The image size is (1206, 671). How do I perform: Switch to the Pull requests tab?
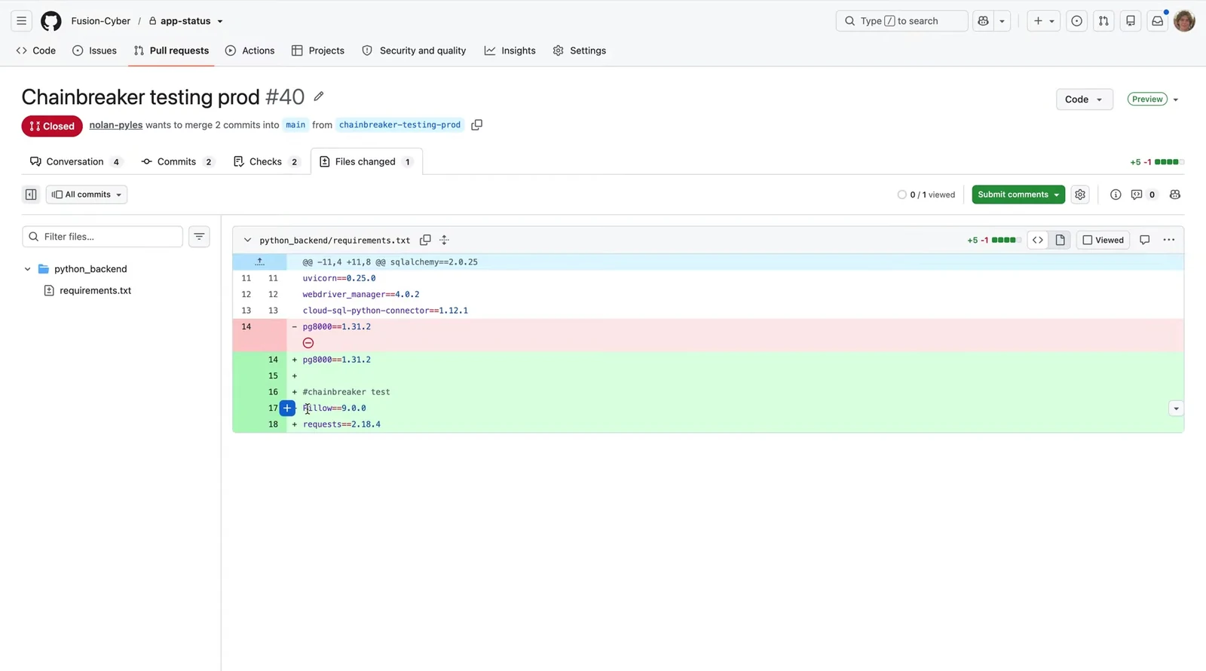click(x=172, y=51)
